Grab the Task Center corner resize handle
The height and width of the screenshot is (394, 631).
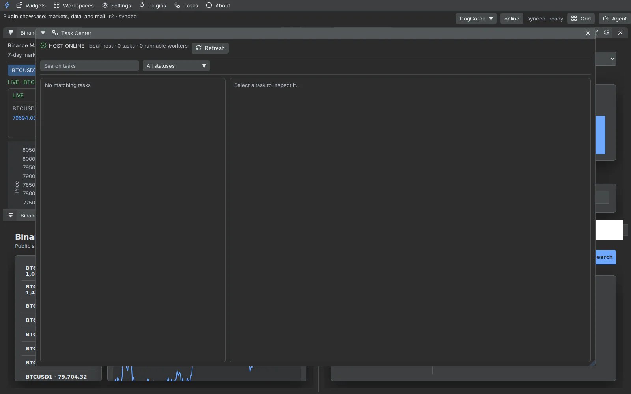592,363
